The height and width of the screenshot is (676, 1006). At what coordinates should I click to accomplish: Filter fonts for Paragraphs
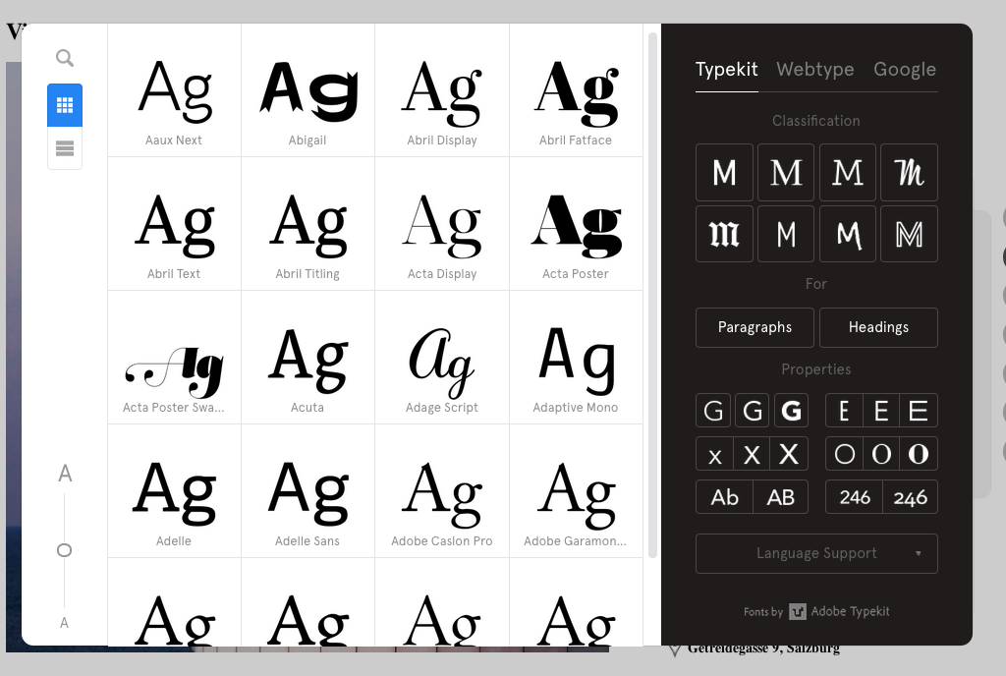754,328
